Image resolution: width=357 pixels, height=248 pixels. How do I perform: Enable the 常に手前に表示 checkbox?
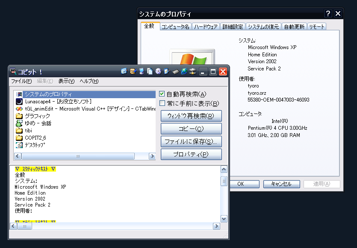162,103
